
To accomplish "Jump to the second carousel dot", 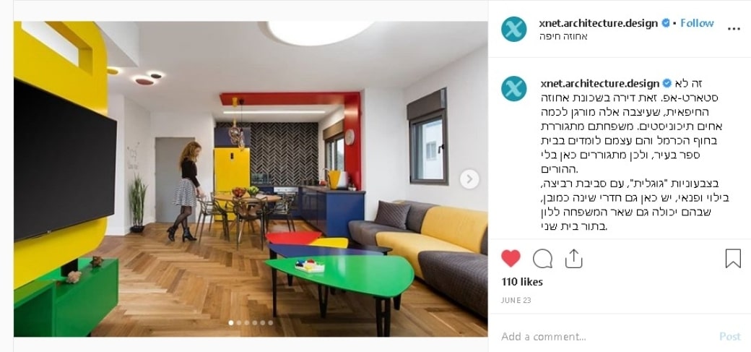I will [239, 323].
